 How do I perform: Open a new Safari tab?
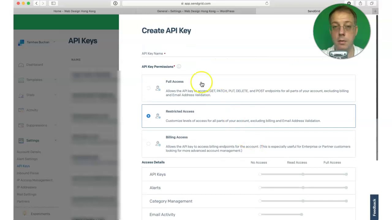(x=375, y=11)
